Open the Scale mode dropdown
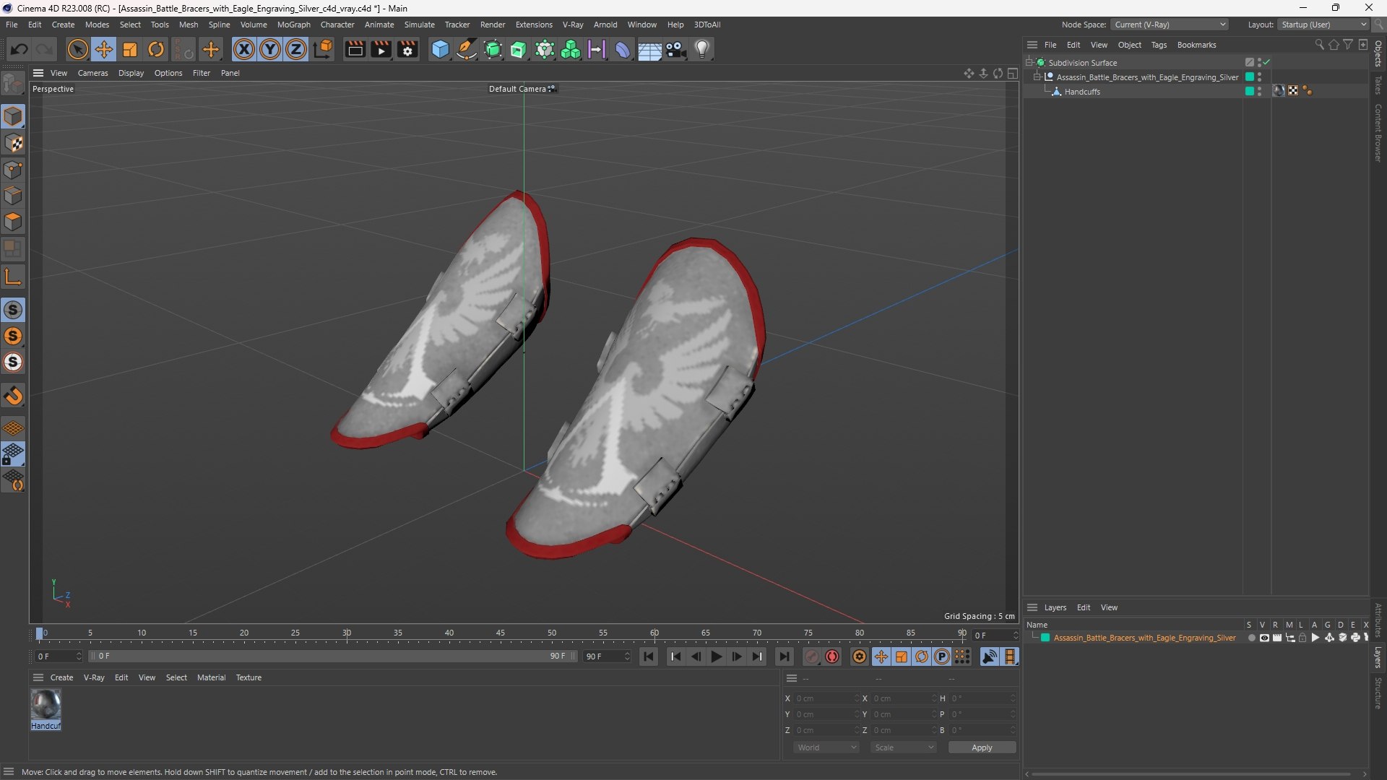Image resolution: width=1387 pixels, height=780 pixels. pyautogui.click(x=903, y=747)
